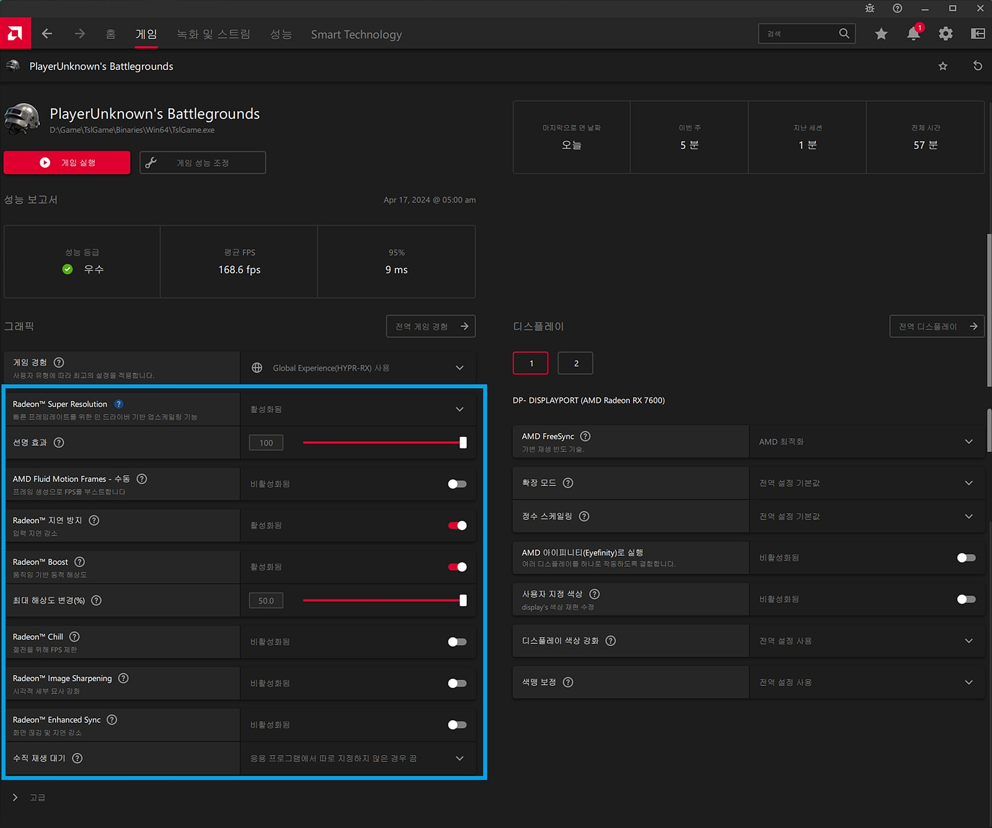The height and width of the screenshot is (828, 992).
Task: Open the bug report tool icon
Action: (x=870, y=8)
